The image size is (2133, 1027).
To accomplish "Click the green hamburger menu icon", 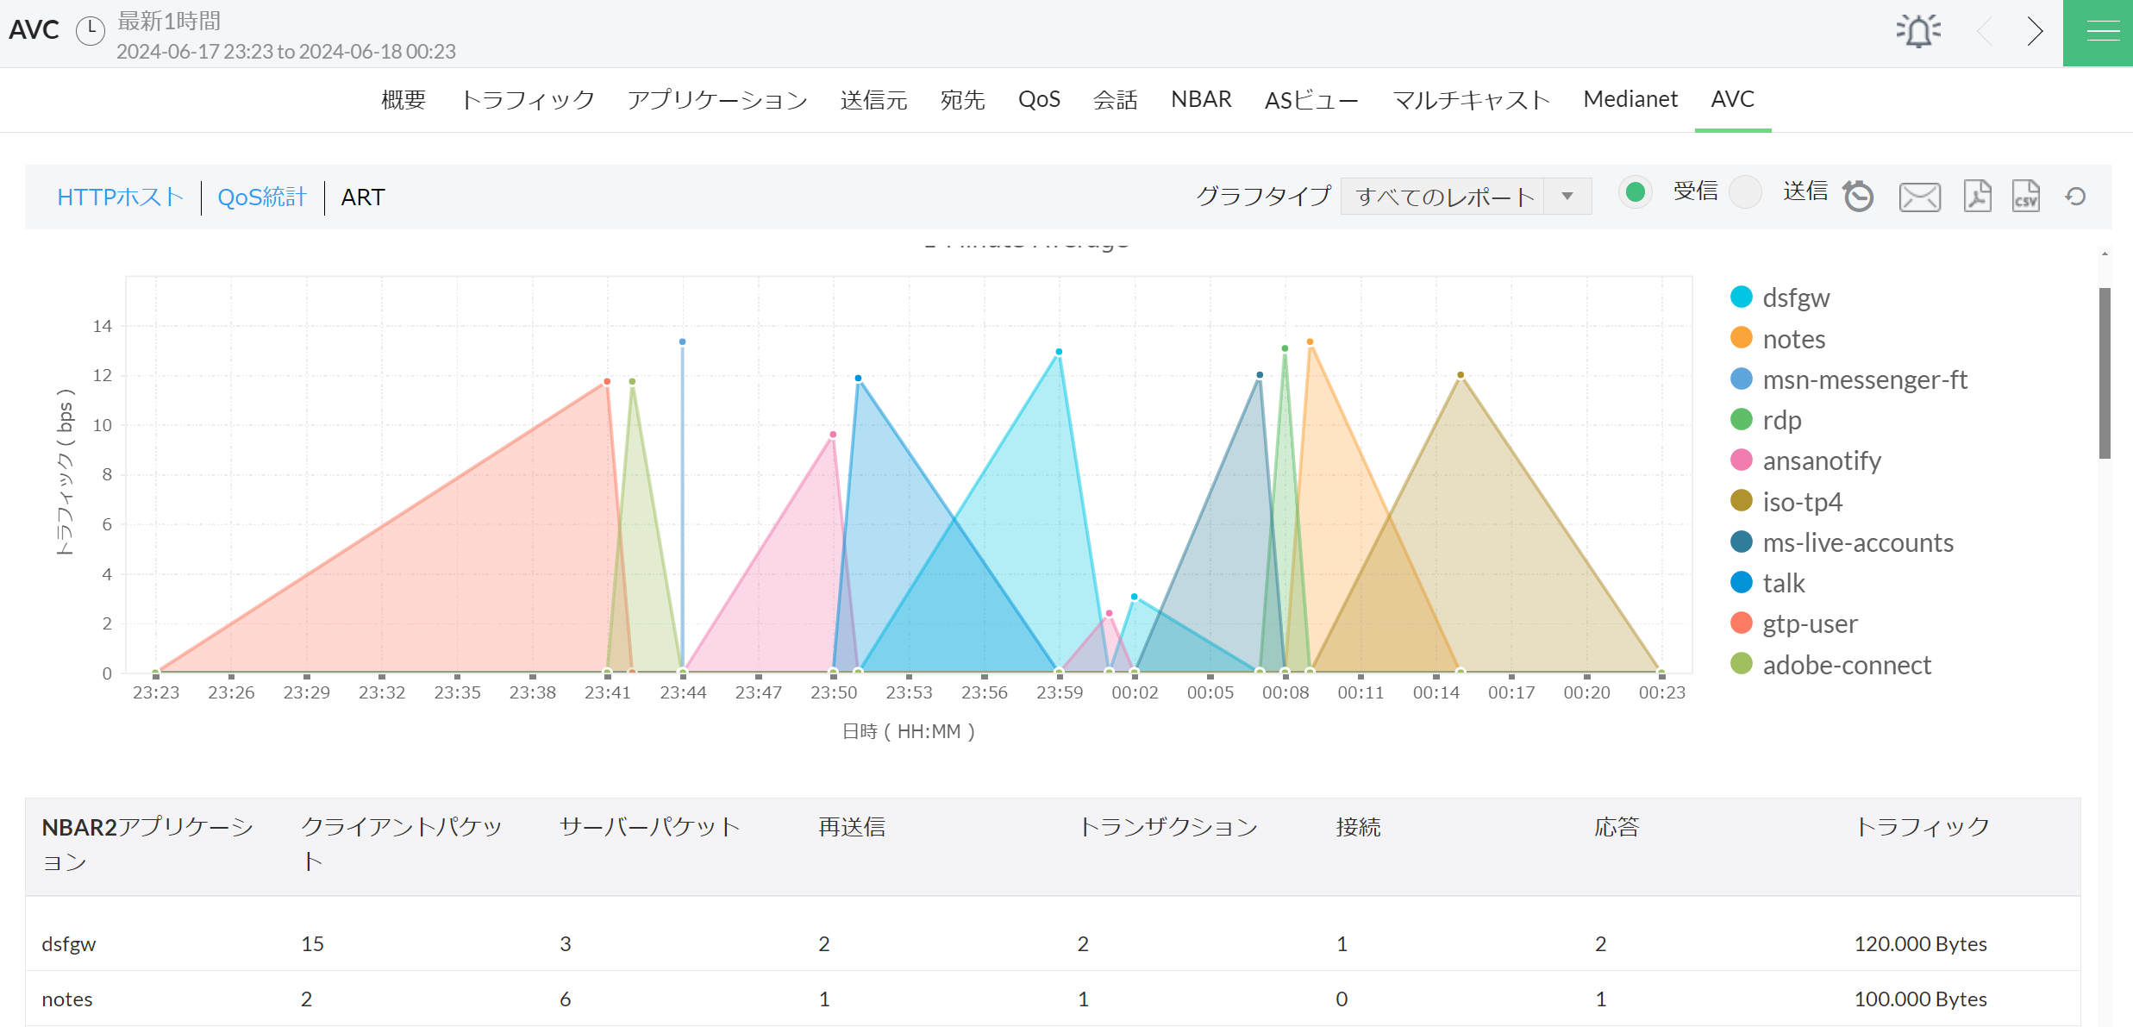I will (x=2102, y=33).
